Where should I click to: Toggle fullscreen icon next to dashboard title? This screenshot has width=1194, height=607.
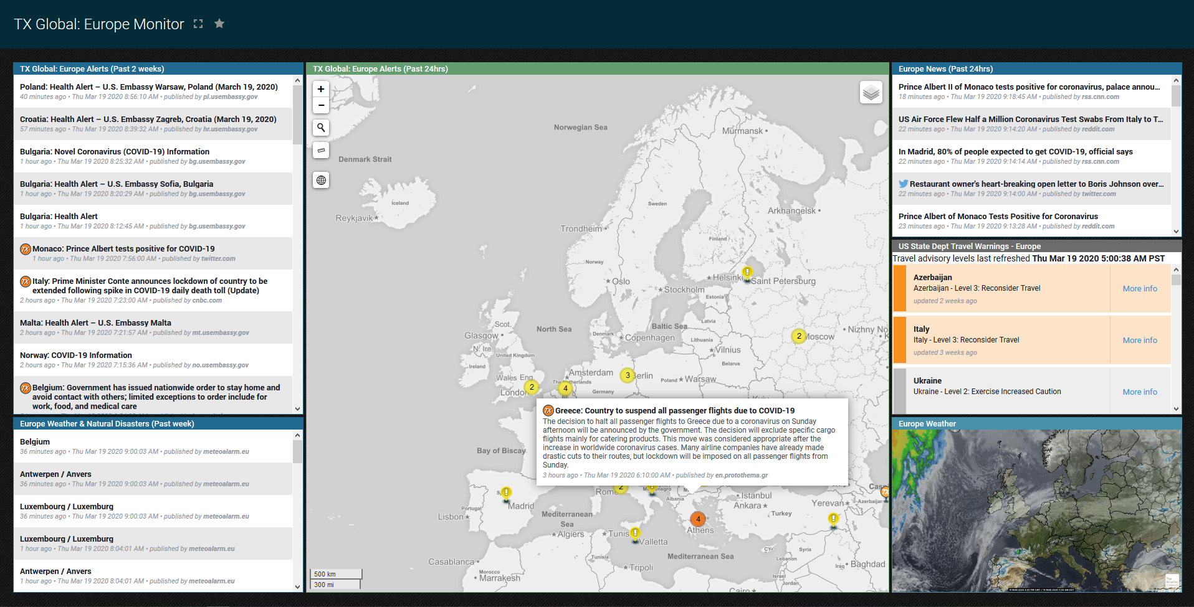click(x=198, y=24)
